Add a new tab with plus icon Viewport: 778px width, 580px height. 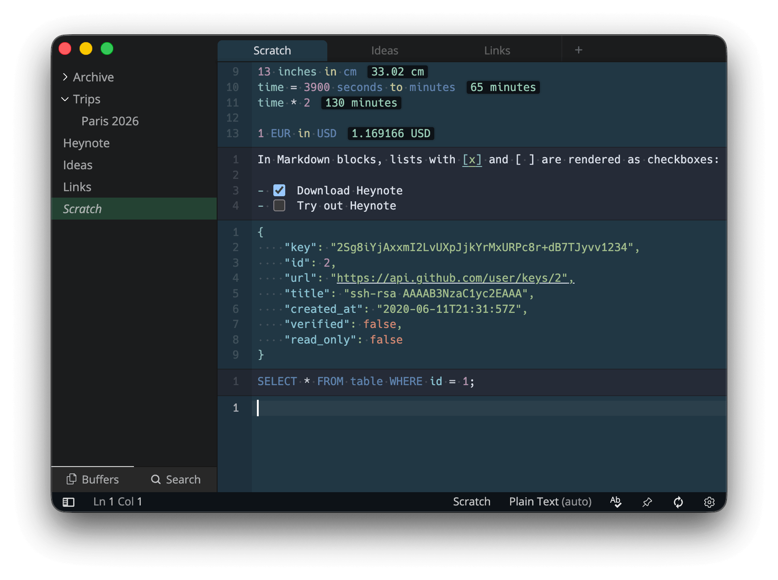[579, 50]
